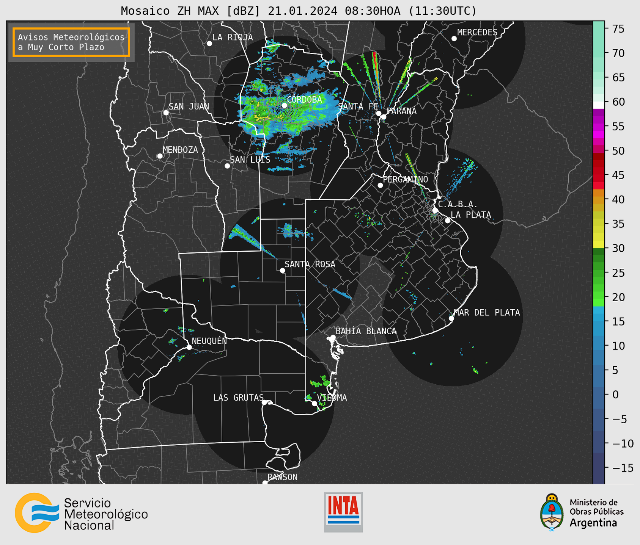Click the Avisos Meteorológicos a Muy Corto Plazo box

point(71,42)
